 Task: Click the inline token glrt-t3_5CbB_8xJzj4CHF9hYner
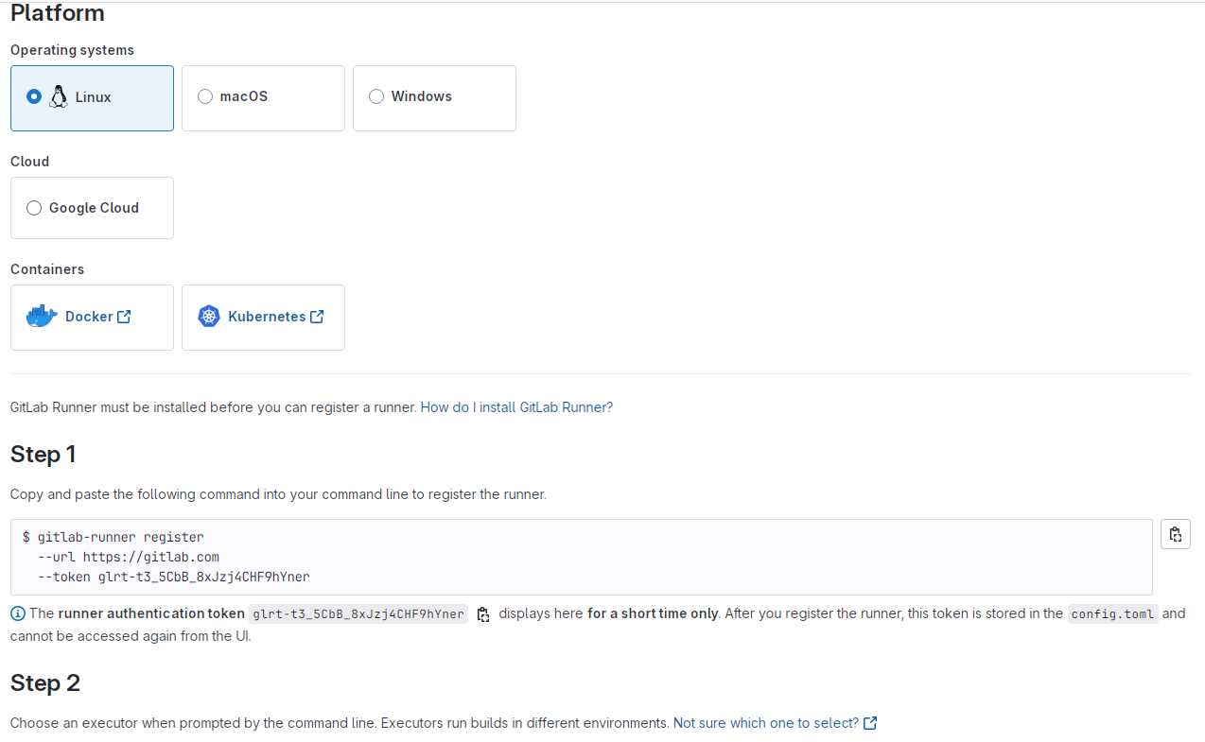(358, 614)
